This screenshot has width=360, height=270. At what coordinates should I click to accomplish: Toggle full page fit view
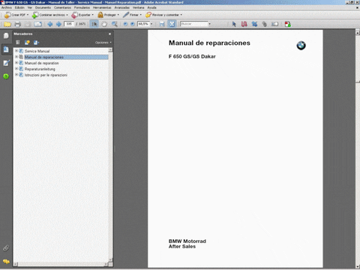coord(172,24)
